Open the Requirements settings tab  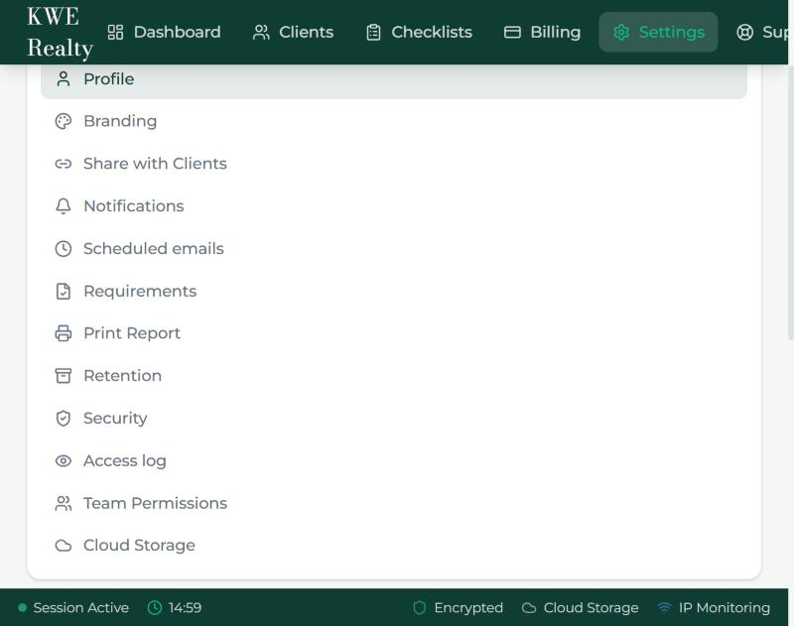click(x=394, y=292)
